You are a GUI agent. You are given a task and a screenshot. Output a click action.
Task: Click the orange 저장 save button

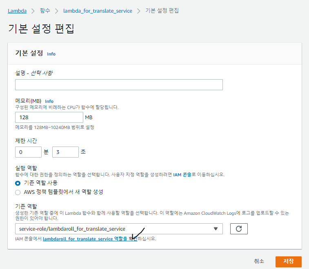[x=289, y=262]
